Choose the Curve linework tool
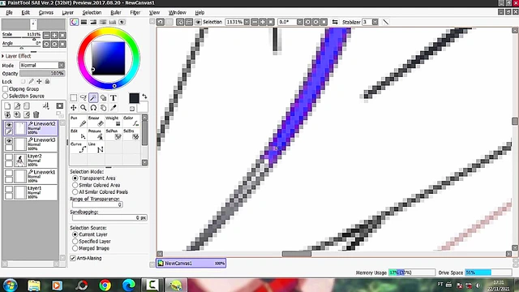Viewport: 519px width, 292px height. pos(79,148)
